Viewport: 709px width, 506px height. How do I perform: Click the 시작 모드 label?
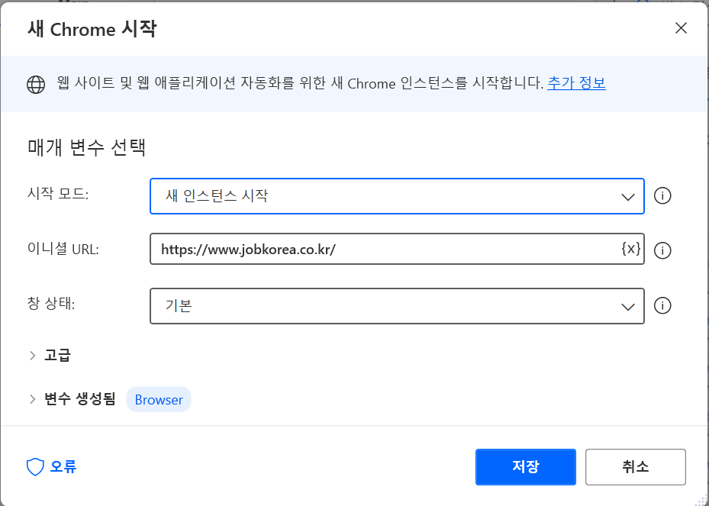[x=58, y=194]
